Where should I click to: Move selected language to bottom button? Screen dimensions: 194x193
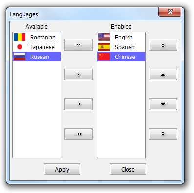(x=163, y=134)
